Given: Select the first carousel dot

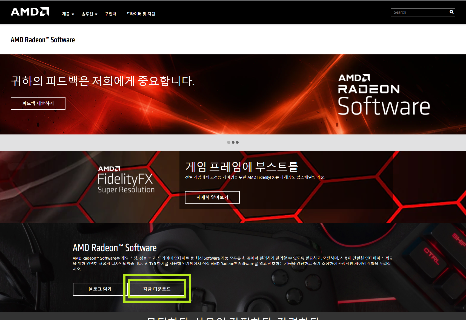Looking at the screenshot, I should (228, 142).
